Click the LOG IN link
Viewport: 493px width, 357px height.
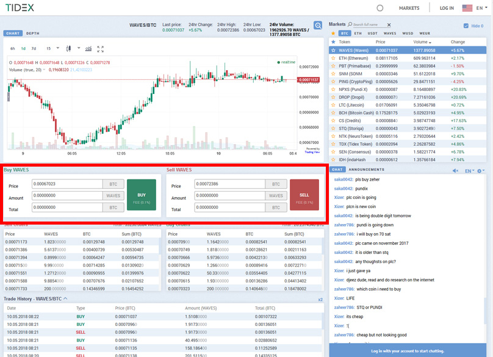tap(447, 8)
